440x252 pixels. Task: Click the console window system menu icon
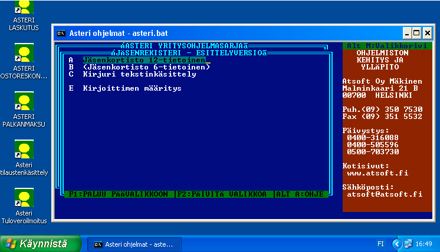coord(61,34)
